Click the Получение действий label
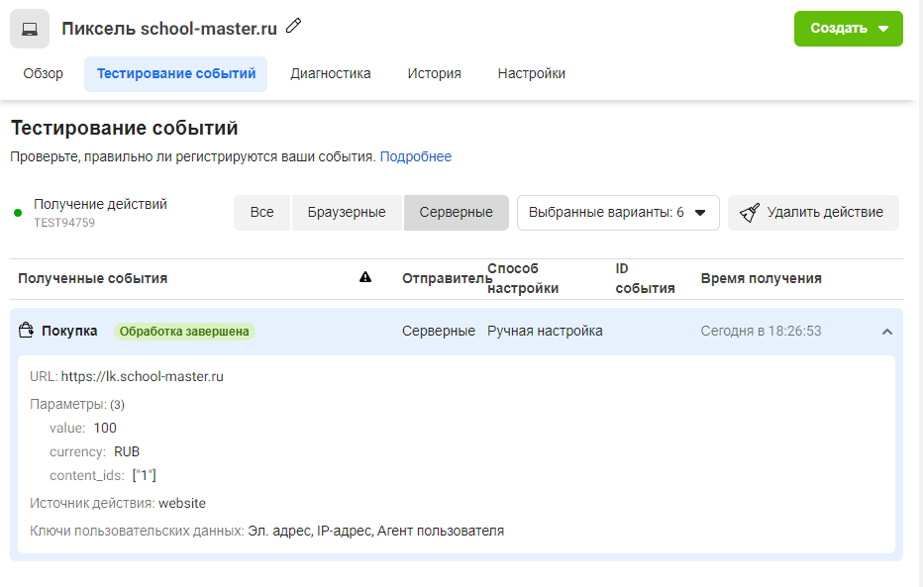 (100, 204)
